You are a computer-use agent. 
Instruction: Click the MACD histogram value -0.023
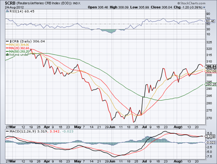click(x=67, y=131)
